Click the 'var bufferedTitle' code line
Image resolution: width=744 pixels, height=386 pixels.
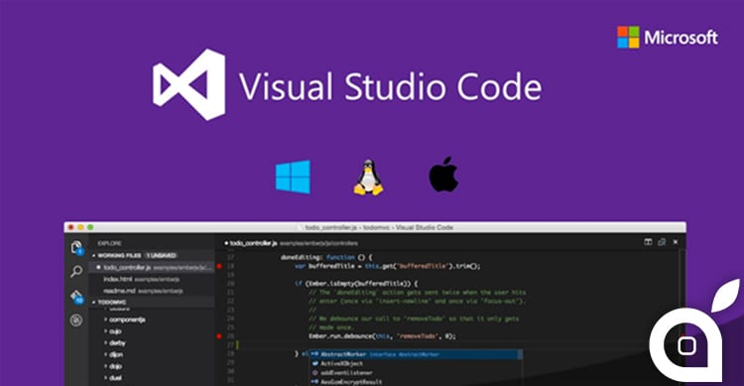tap(388, 266)
